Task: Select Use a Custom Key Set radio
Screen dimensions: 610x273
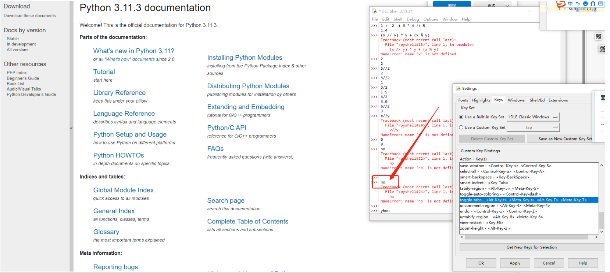Action: pos(461,128)
